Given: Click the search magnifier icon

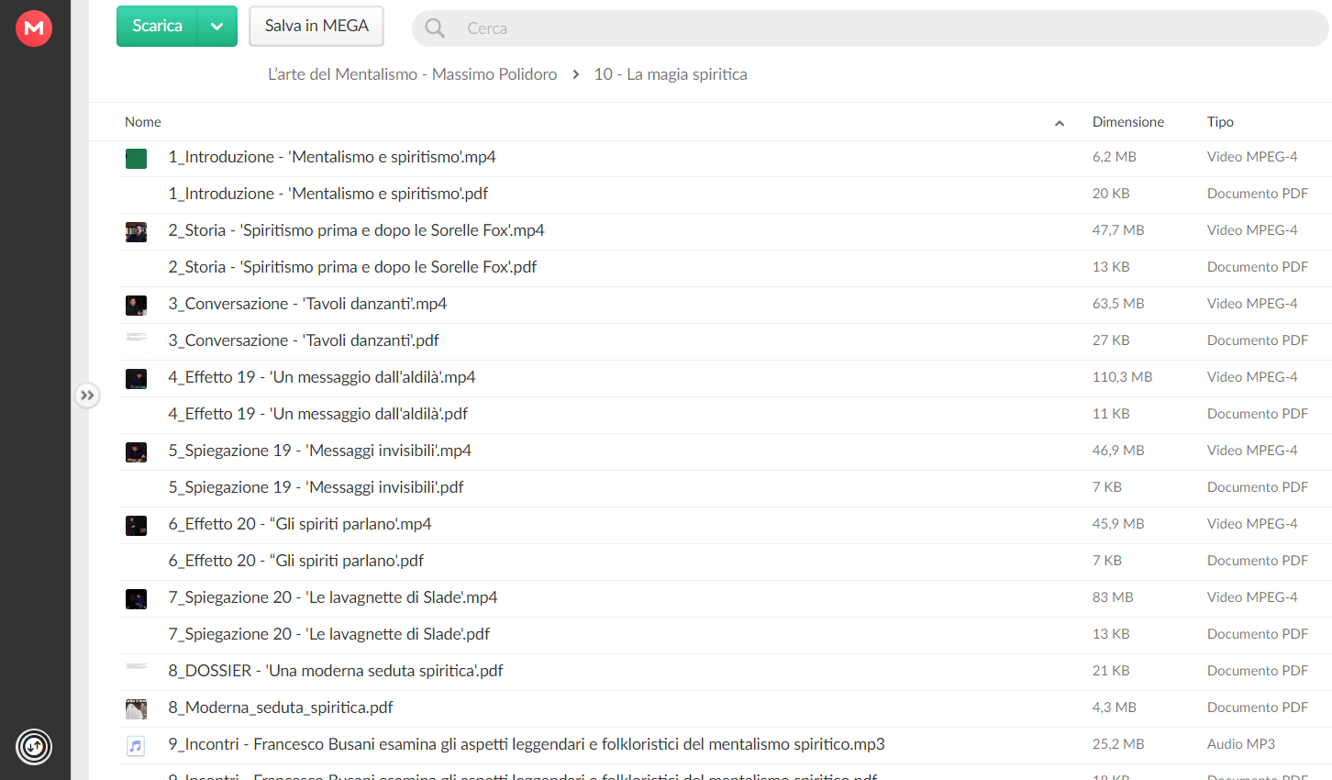Looking at the screenshot, I should click(x=435, y=28).
